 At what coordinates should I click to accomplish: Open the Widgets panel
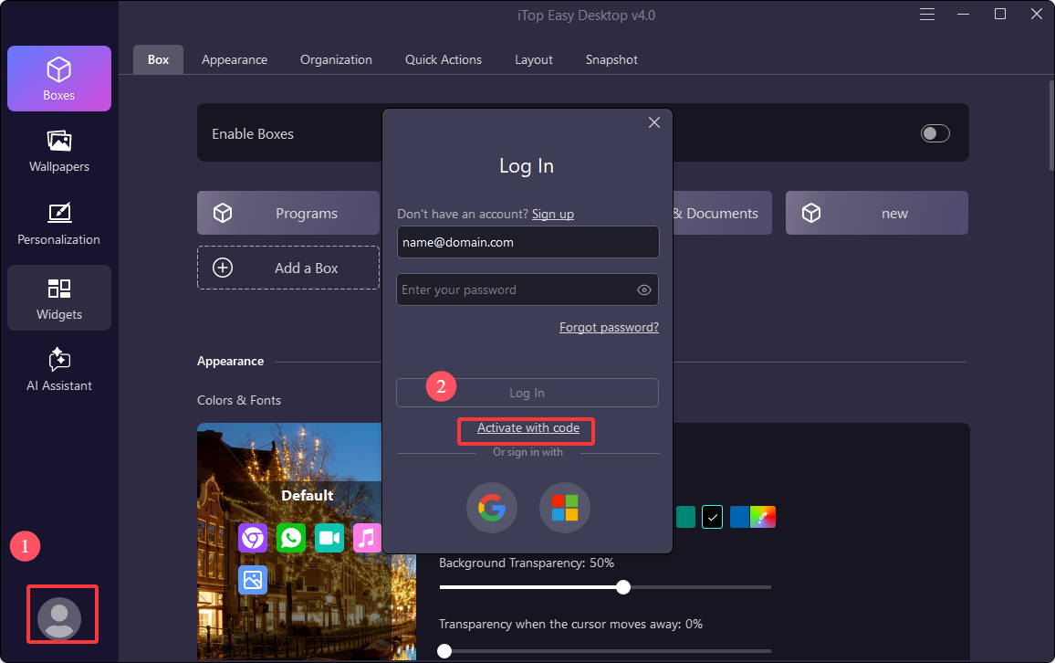point(59,299)
